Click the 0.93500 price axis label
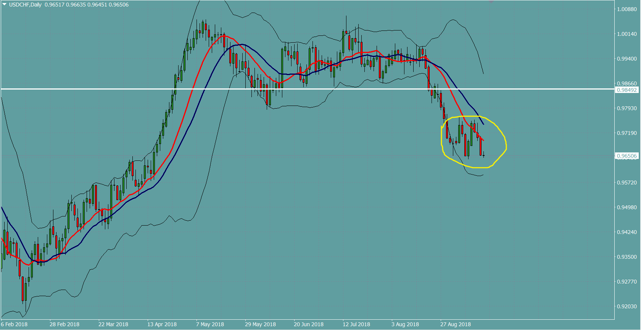This screenshot has height=330, width=641. click(627, 257)
